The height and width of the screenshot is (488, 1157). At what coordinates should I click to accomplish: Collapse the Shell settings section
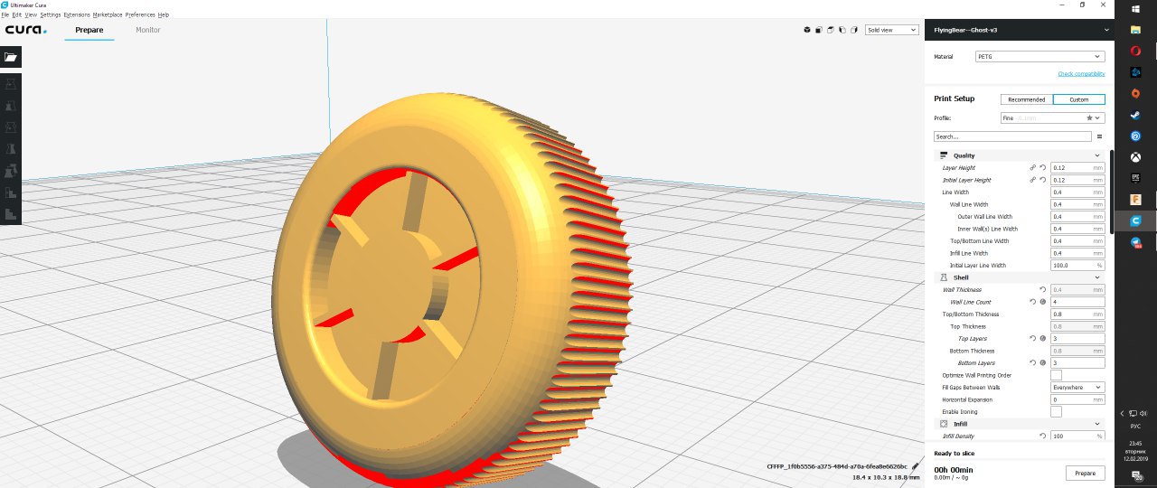click(1019, 277)
